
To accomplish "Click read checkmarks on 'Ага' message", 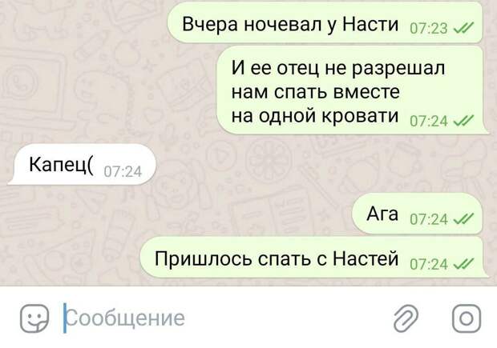I will [463, 218].
